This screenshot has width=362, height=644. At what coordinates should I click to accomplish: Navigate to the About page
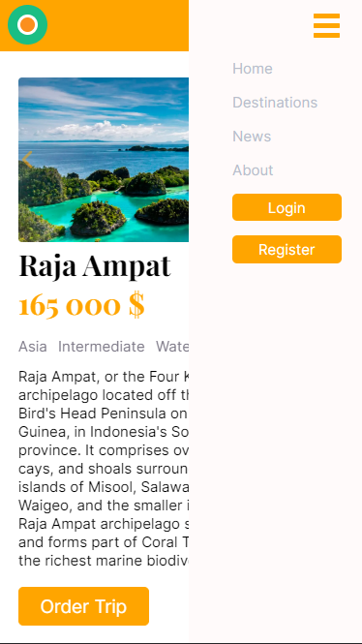253,170
